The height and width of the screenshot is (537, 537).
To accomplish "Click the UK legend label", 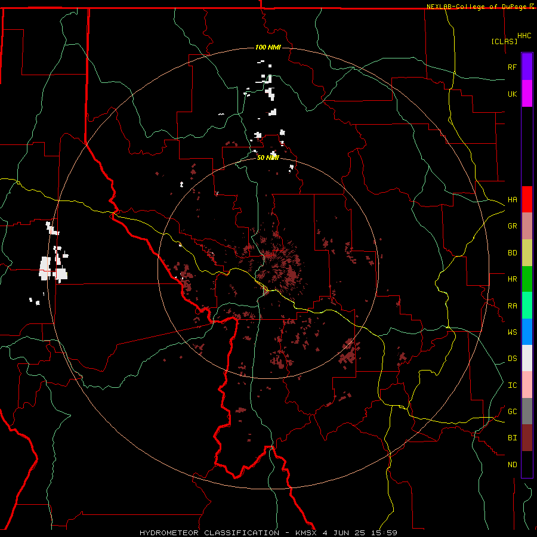I will tap(512, 94).
